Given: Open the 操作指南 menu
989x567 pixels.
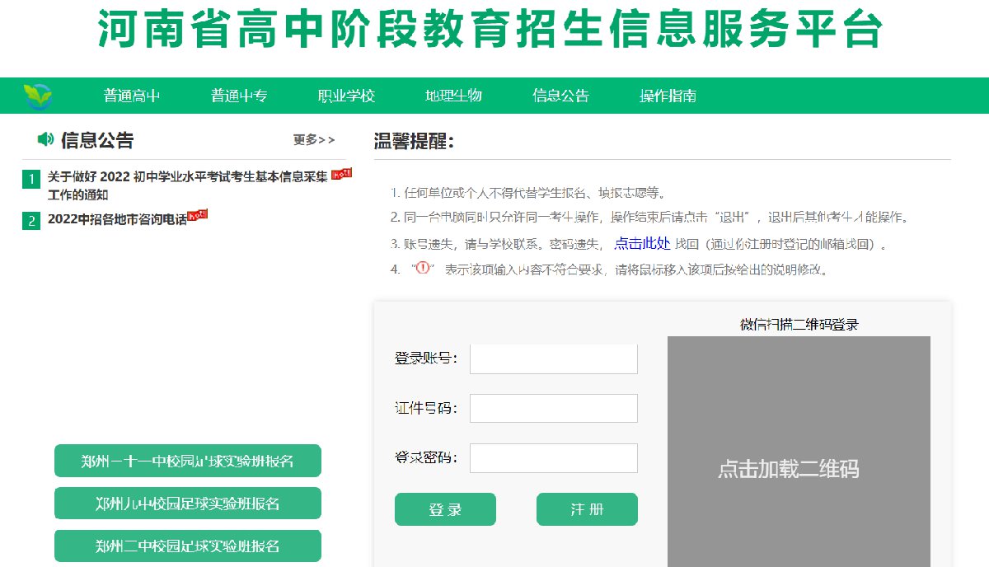Looking at the screenshot, I should (668, 96).
